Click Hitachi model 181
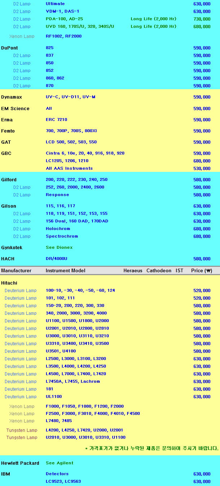Viewport: 220px width, 486px height. (x=49, y=389)
